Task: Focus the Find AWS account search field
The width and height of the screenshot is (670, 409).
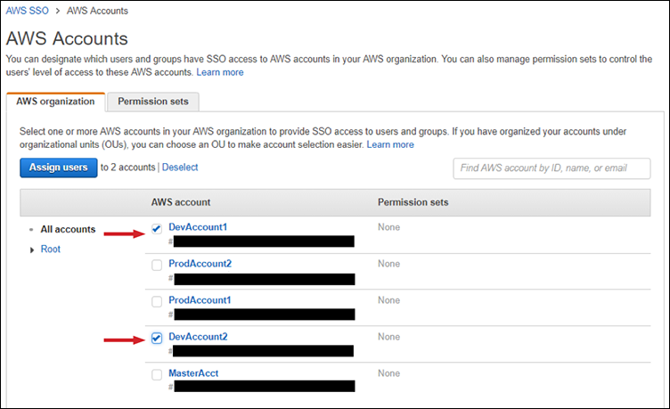Action: pyautogui.click(x=552, y=168)
